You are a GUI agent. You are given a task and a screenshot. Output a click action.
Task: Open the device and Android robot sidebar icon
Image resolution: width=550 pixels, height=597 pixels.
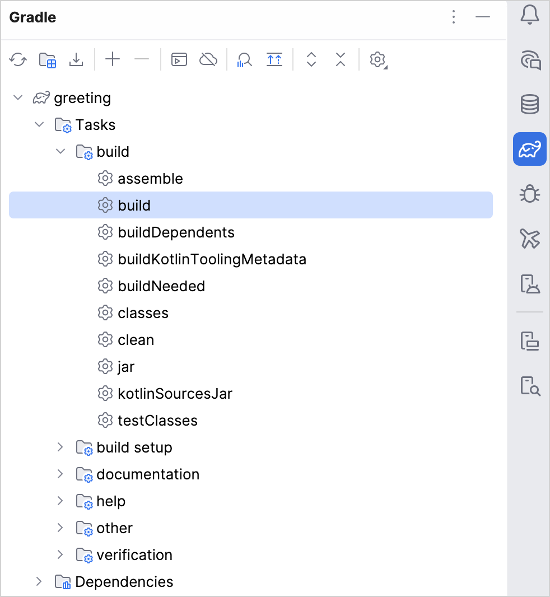(x=530, y=283)
